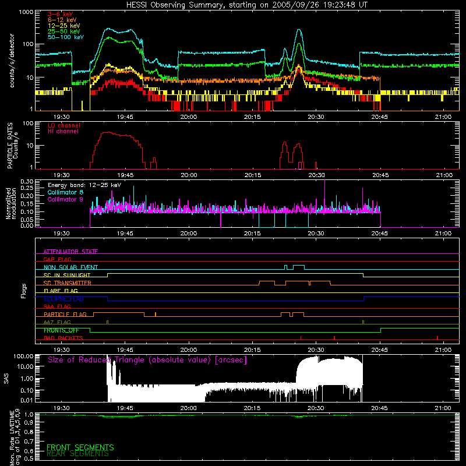Click the vertical "Flags" axis label
Image resolution: width=466 pixels, height=466 pixels.
[23, 291]
